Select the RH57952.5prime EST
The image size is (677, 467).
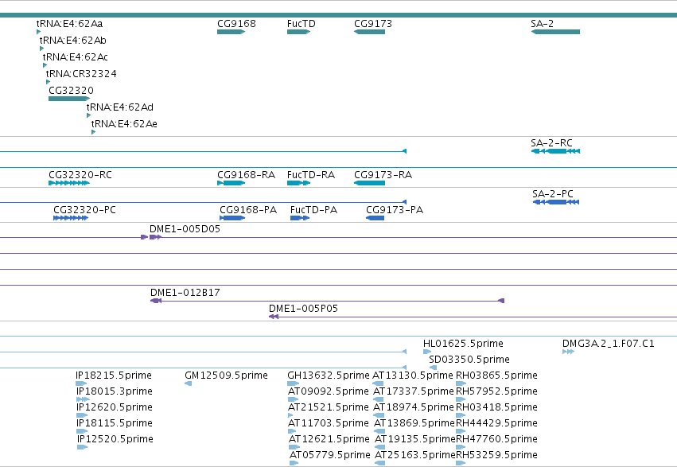click(461, 399)
